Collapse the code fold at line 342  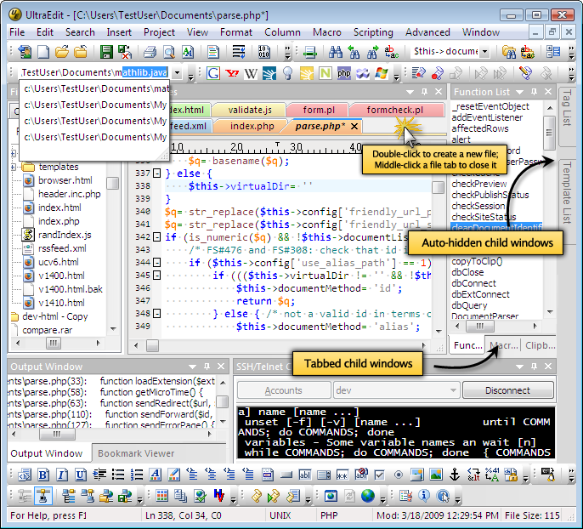point(156,237)
